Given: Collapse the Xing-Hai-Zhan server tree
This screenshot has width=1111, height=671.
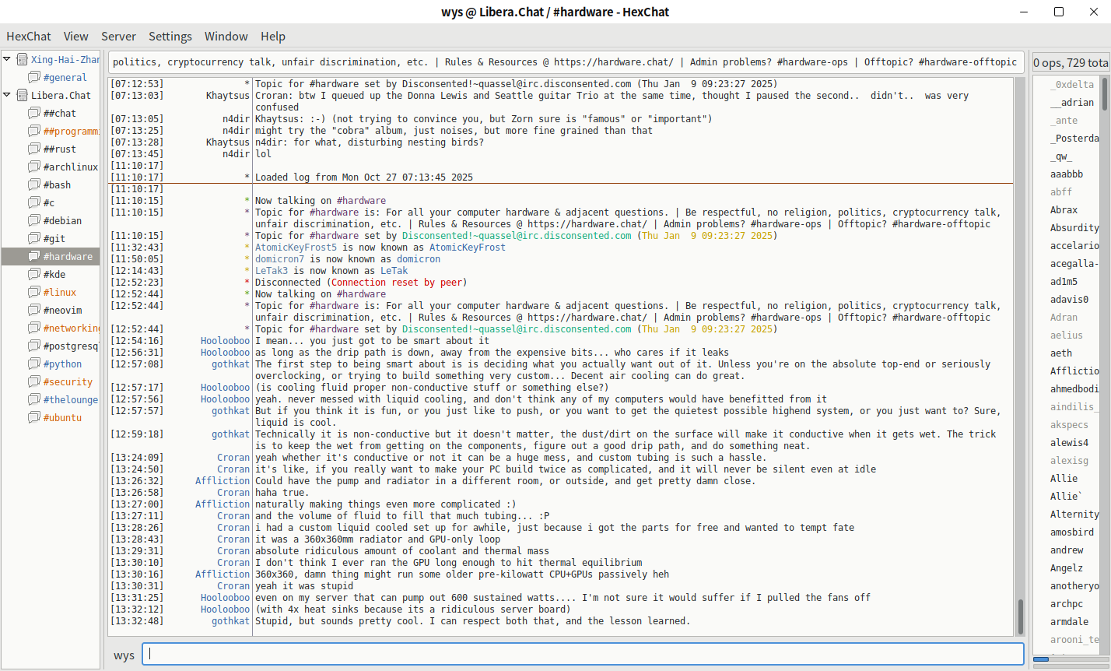Looking at the screenshot, I should click(x=7, y=59).
